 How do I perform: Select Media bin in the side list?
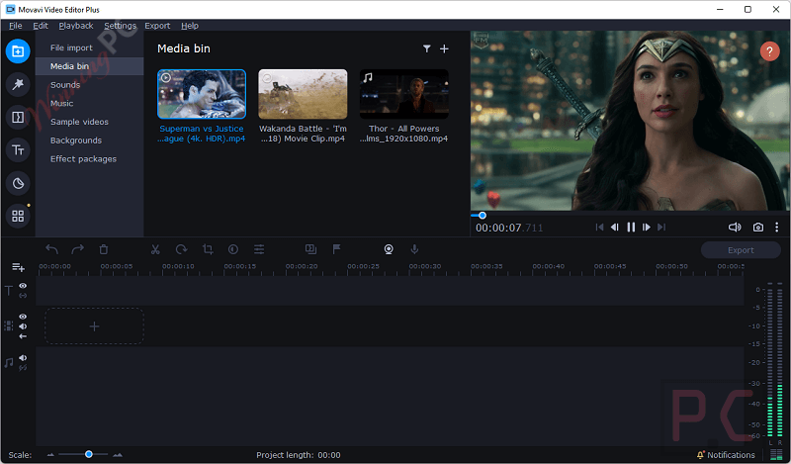[x=89, y=66]
